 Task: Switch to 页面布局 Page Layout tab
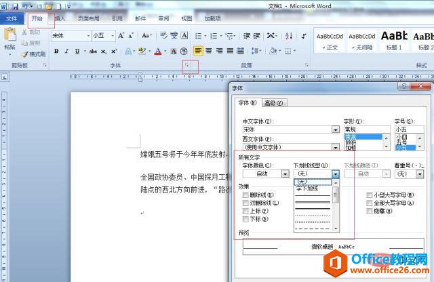(89, 18)
